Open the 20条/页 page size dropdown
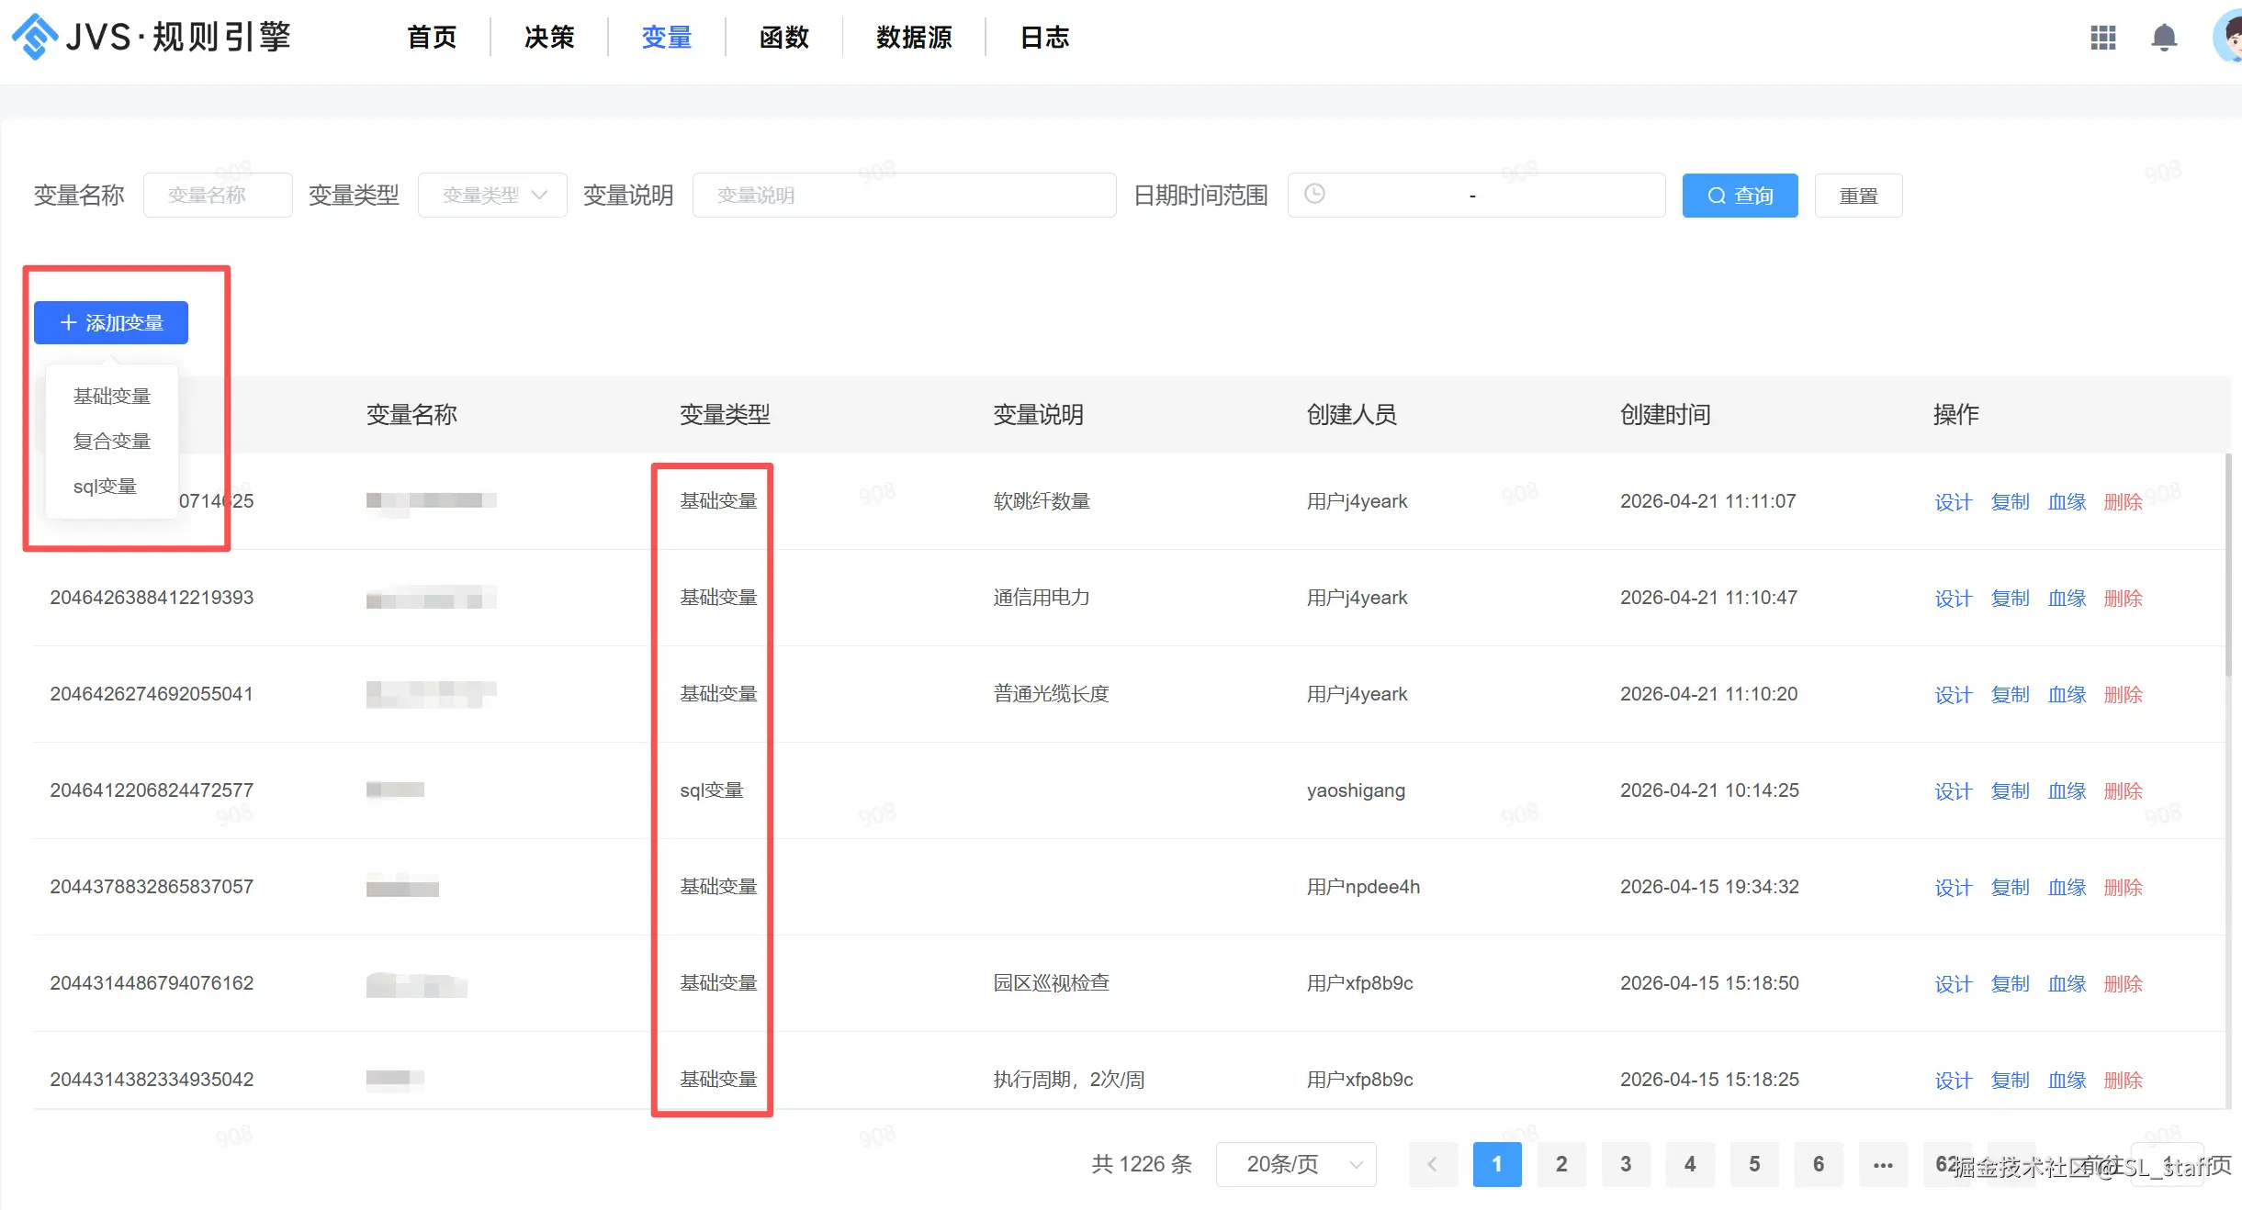 1296,1164
